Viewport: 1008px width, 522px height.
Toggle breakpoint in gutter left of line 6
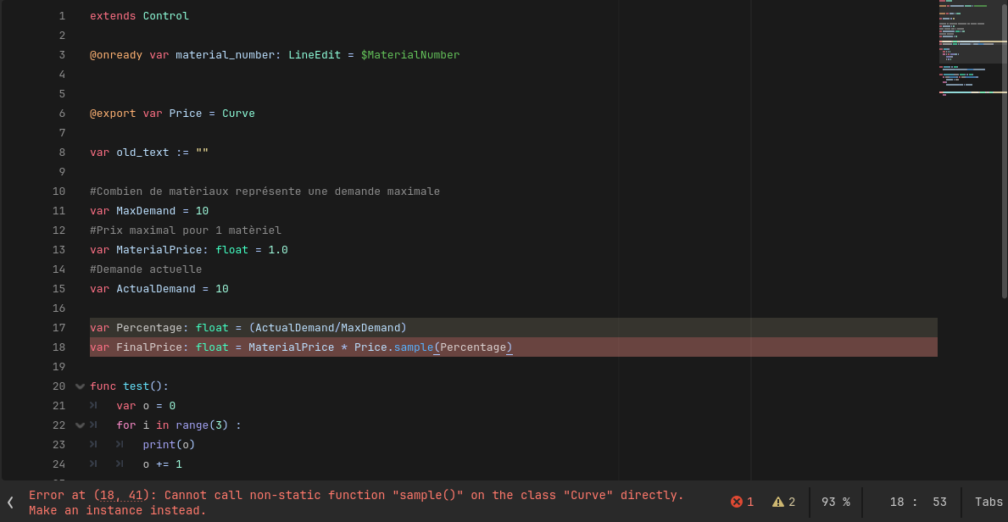click(17, 114)
